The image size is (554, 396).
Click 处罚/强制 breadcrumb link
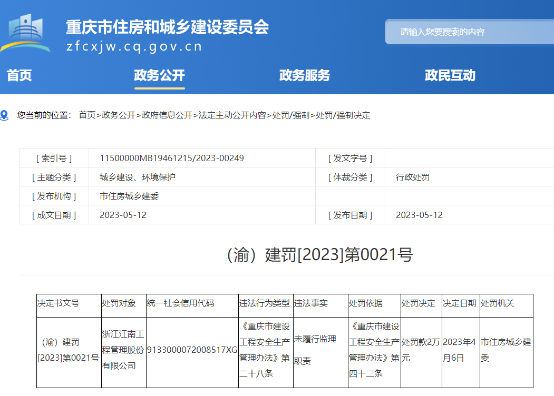[290, 115]
